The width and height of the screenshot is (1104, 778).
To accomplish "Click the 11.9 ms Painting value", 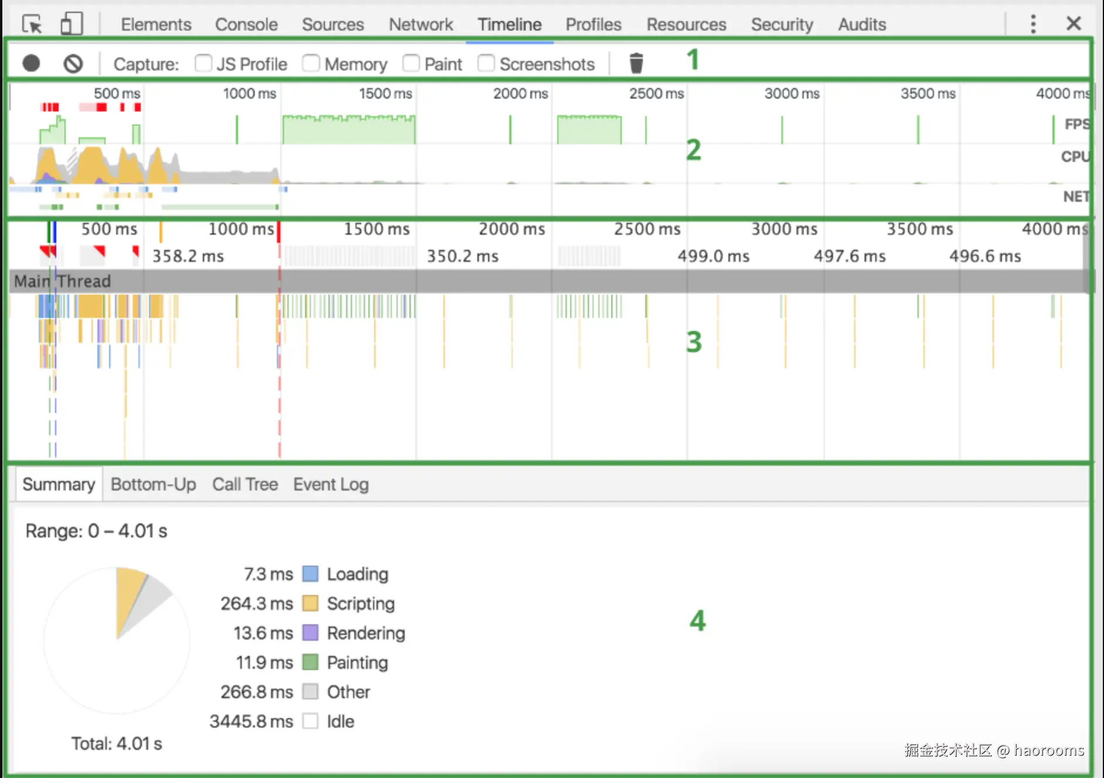I will click(264, 663).
